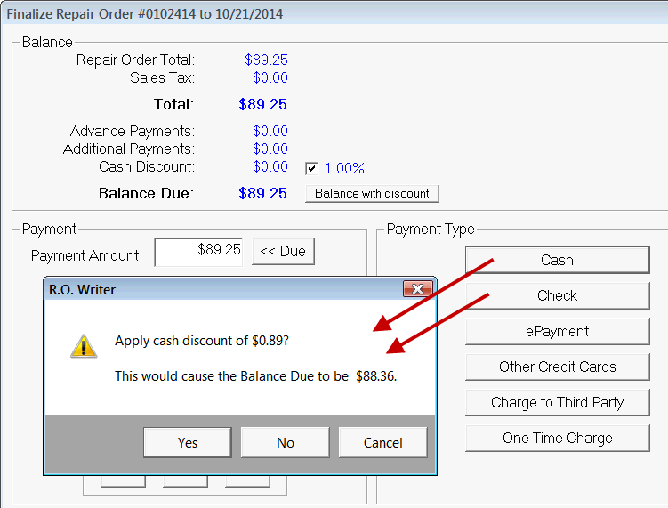Close the R.O. Writer dialog with X

tap(417, 289)
